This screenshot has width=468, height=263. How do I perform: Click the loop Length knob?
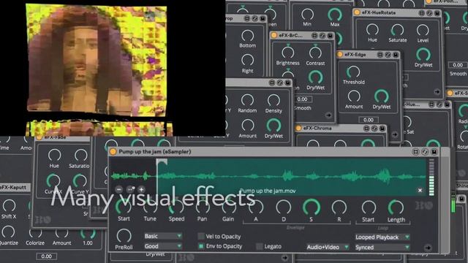[396, 207]
